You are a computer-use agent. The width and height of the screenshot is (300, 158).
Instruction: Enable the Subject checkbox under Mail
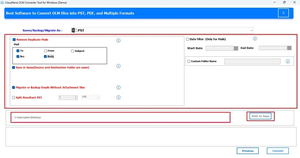[72, 51]
